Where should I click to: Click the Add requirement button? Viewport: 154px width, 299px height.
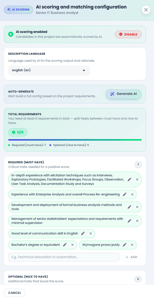(131, 257)
